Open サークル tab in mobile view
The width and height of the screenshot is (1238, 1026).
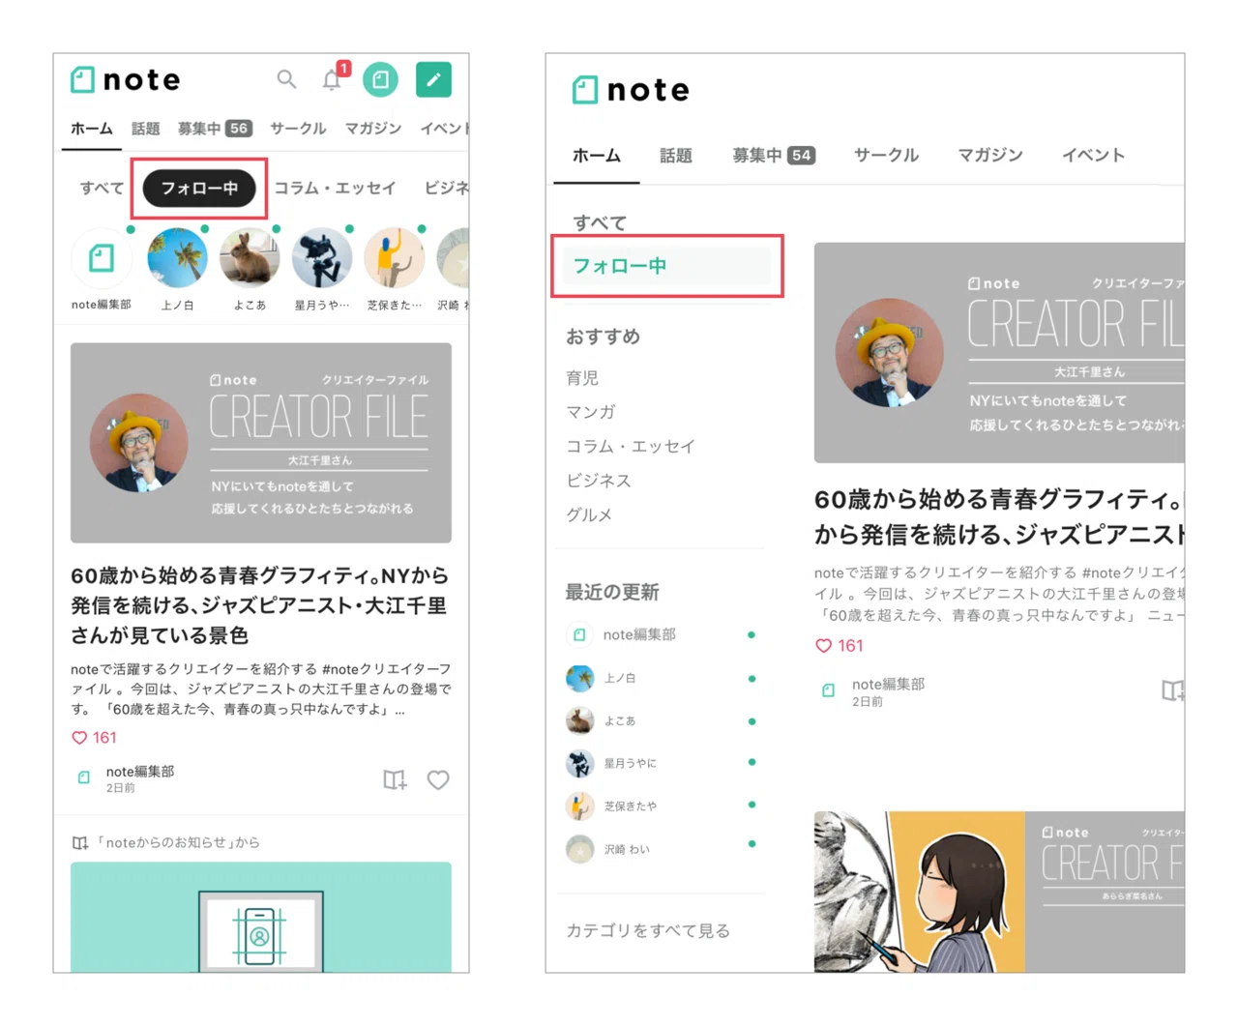(x=298, y=129)
